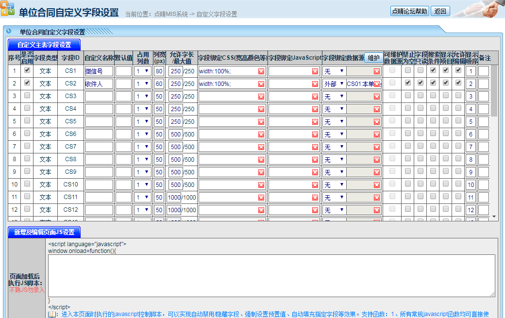Open the CS1 column span dropdown
Image resolution: width=505 pixels, height=318 pixels.
142,71
